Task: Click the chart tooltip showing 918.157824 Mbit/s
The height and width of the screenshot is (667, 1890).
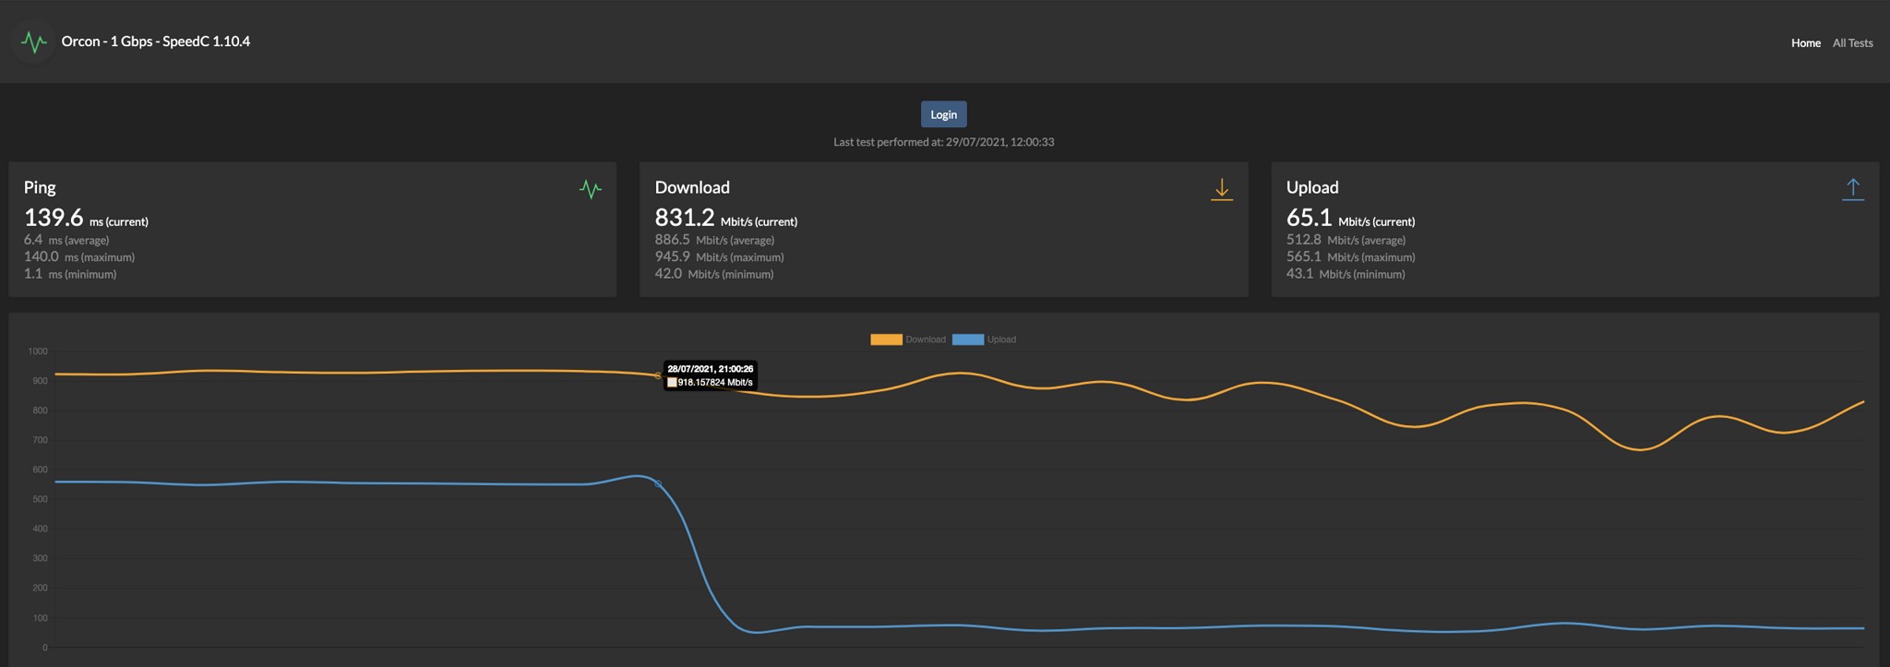Action: 711,375
